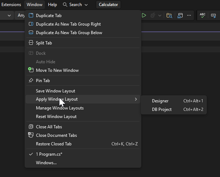
Task: Click the Find in Files folder icon
Action: (169, 15)
